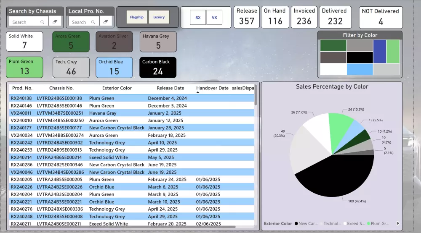
Task: Open the Invoiced 236 card
Action: 304,17
